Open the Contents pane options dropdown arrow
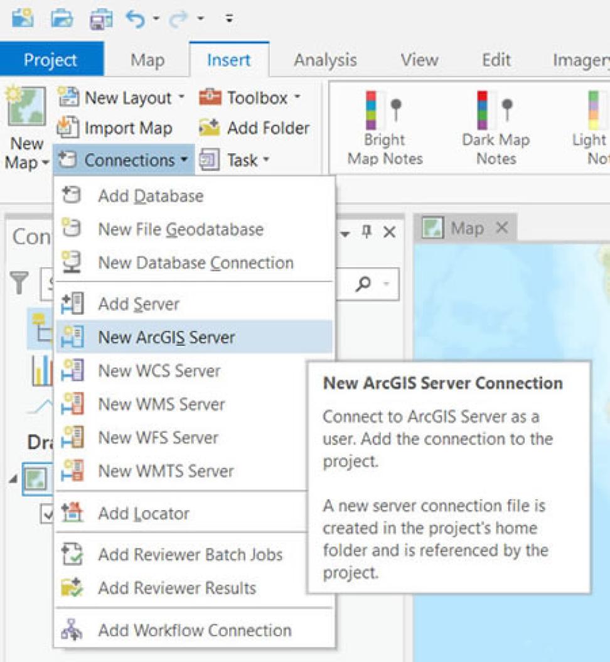The width and height of the screenshot is (610, 662). tap(345, 234)
